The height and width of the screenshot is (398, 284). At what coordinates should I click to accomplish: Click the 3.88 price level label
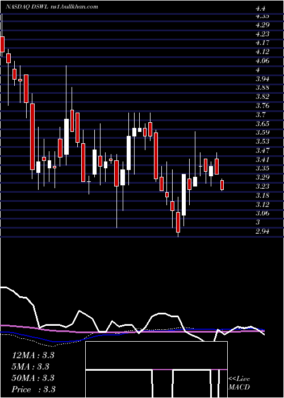(262, 88)
